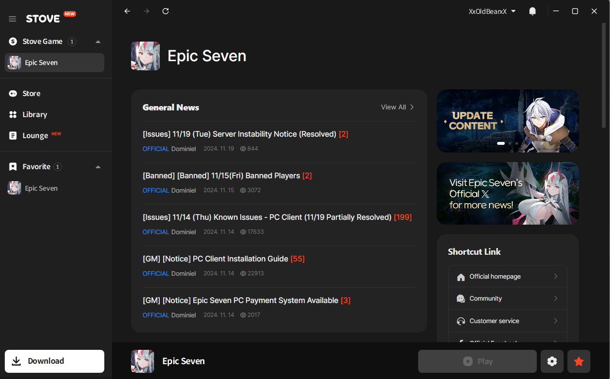
Task: Open the Community shortcut
Action: (508, 298)
